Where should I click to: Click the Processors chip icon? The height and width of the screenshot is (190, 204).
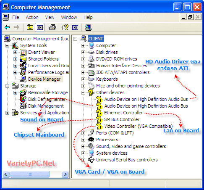coord(91,140)
